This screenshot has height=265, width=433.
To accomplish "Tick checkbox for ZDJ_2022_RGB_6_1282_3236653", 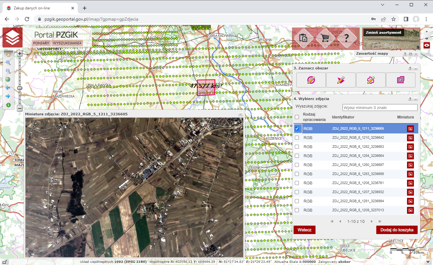I will coord(297,147).
